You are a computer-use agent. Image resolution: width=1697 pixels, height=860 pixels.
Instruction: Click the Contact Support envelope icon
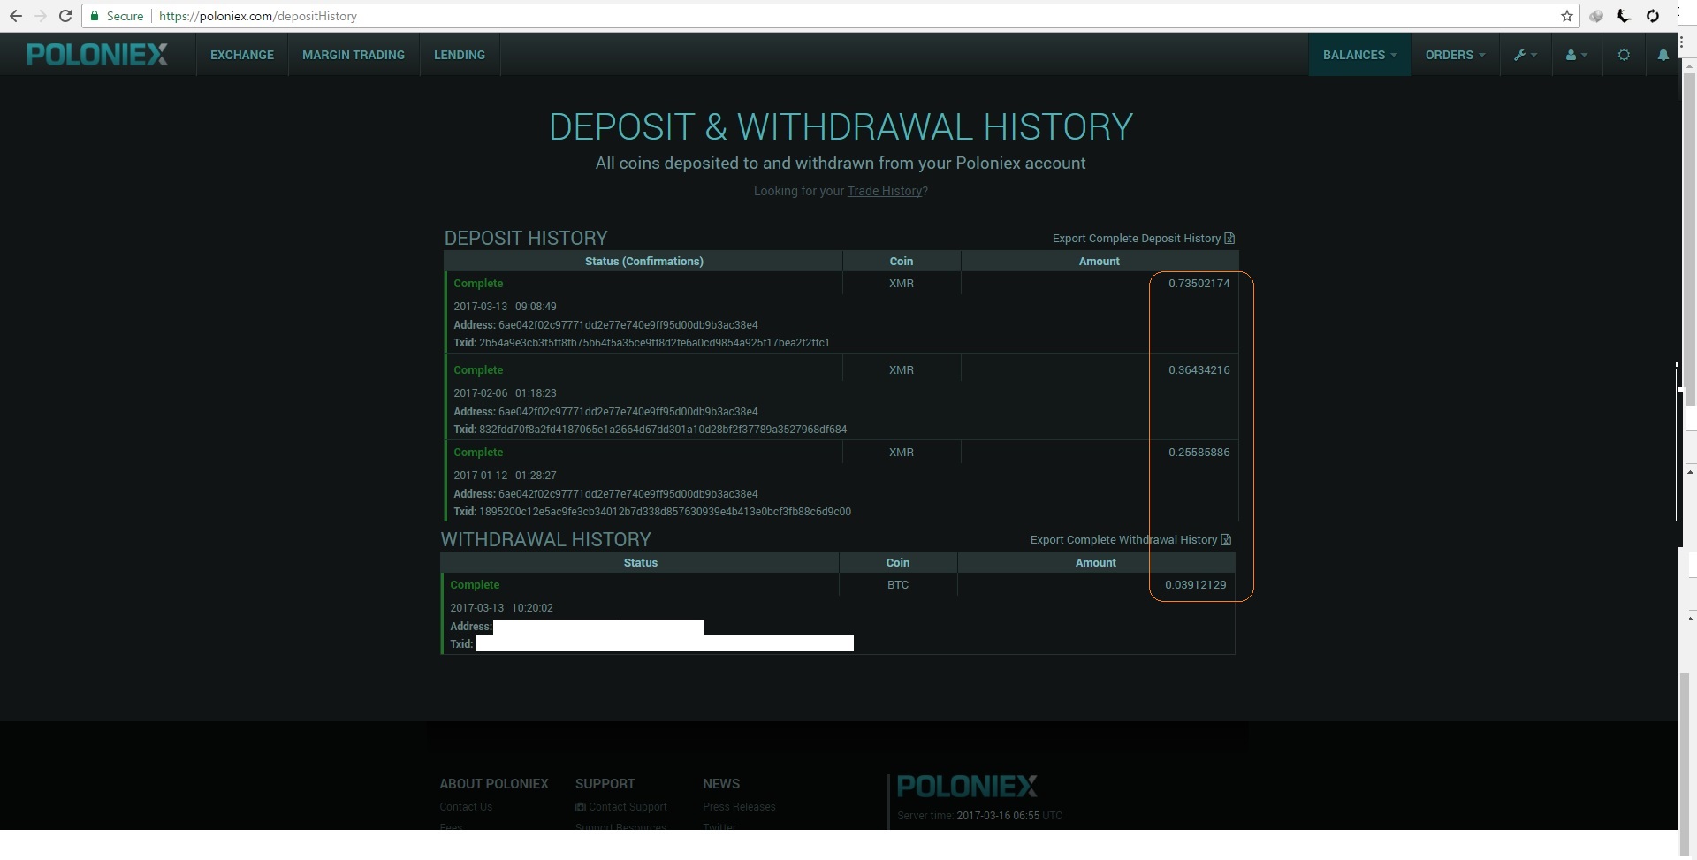coord(580,807)
